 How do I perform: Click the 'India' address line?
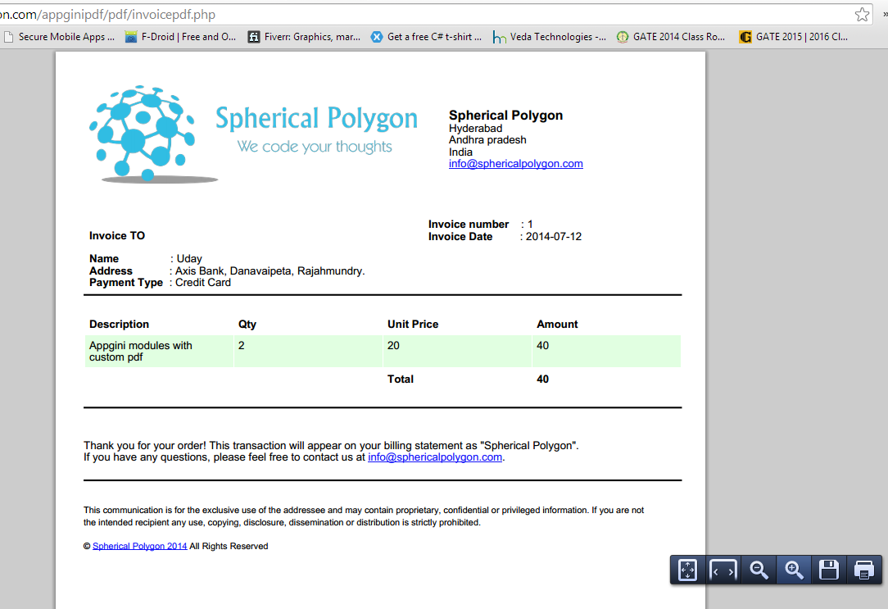(460, 152)
